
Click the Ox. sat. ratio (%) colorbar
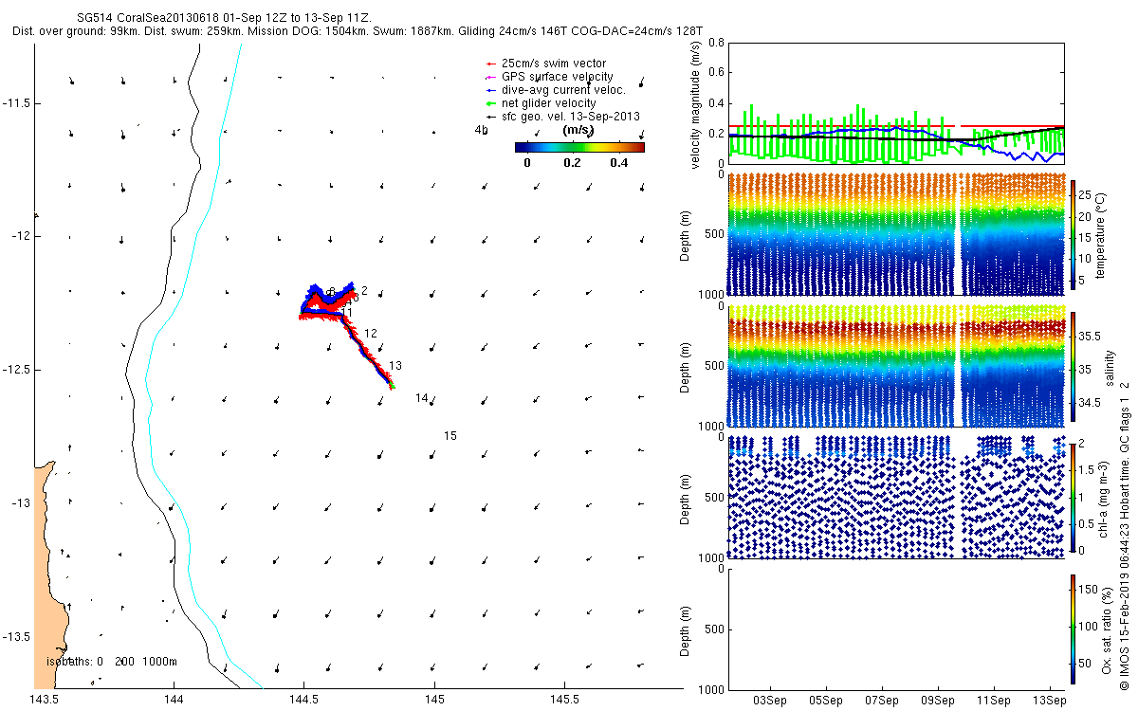coord(1073,629)
